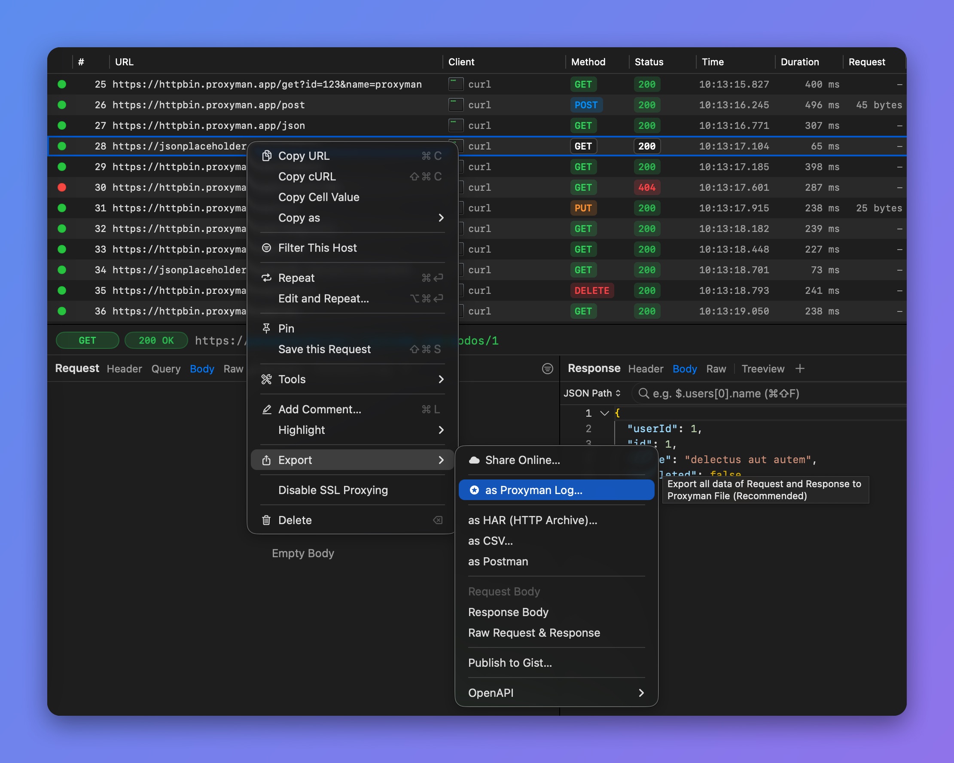Choose Save this Request
Image resolution: width=954 pixels, height=763 pixels.
[352, 349]
